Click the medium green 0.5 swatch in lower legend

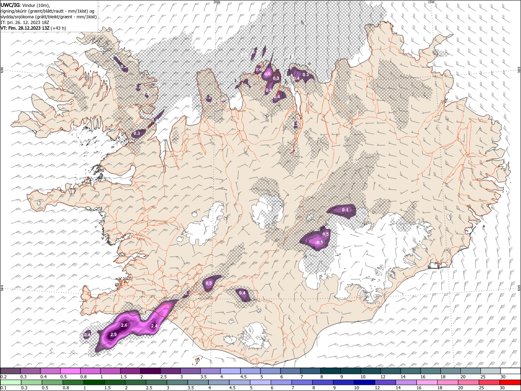(x=52, y=382)
